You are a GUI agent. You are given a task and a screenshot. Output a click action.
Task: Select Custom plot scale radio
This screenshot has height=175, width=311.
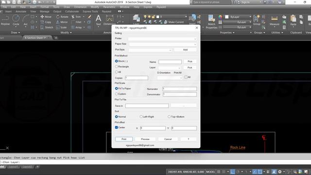click(x=117, y=94)
